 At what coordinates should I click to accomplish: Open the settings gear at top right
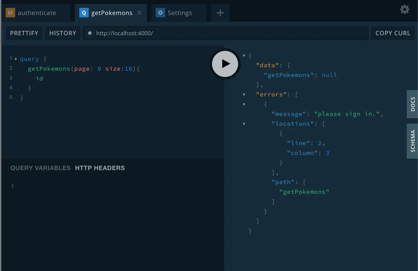[x=405, y=9]
